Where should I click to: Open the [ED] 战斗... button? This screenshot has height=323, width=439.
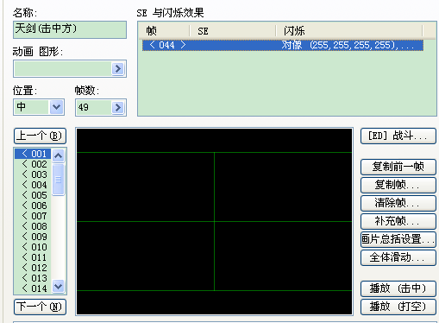(398, 136)
